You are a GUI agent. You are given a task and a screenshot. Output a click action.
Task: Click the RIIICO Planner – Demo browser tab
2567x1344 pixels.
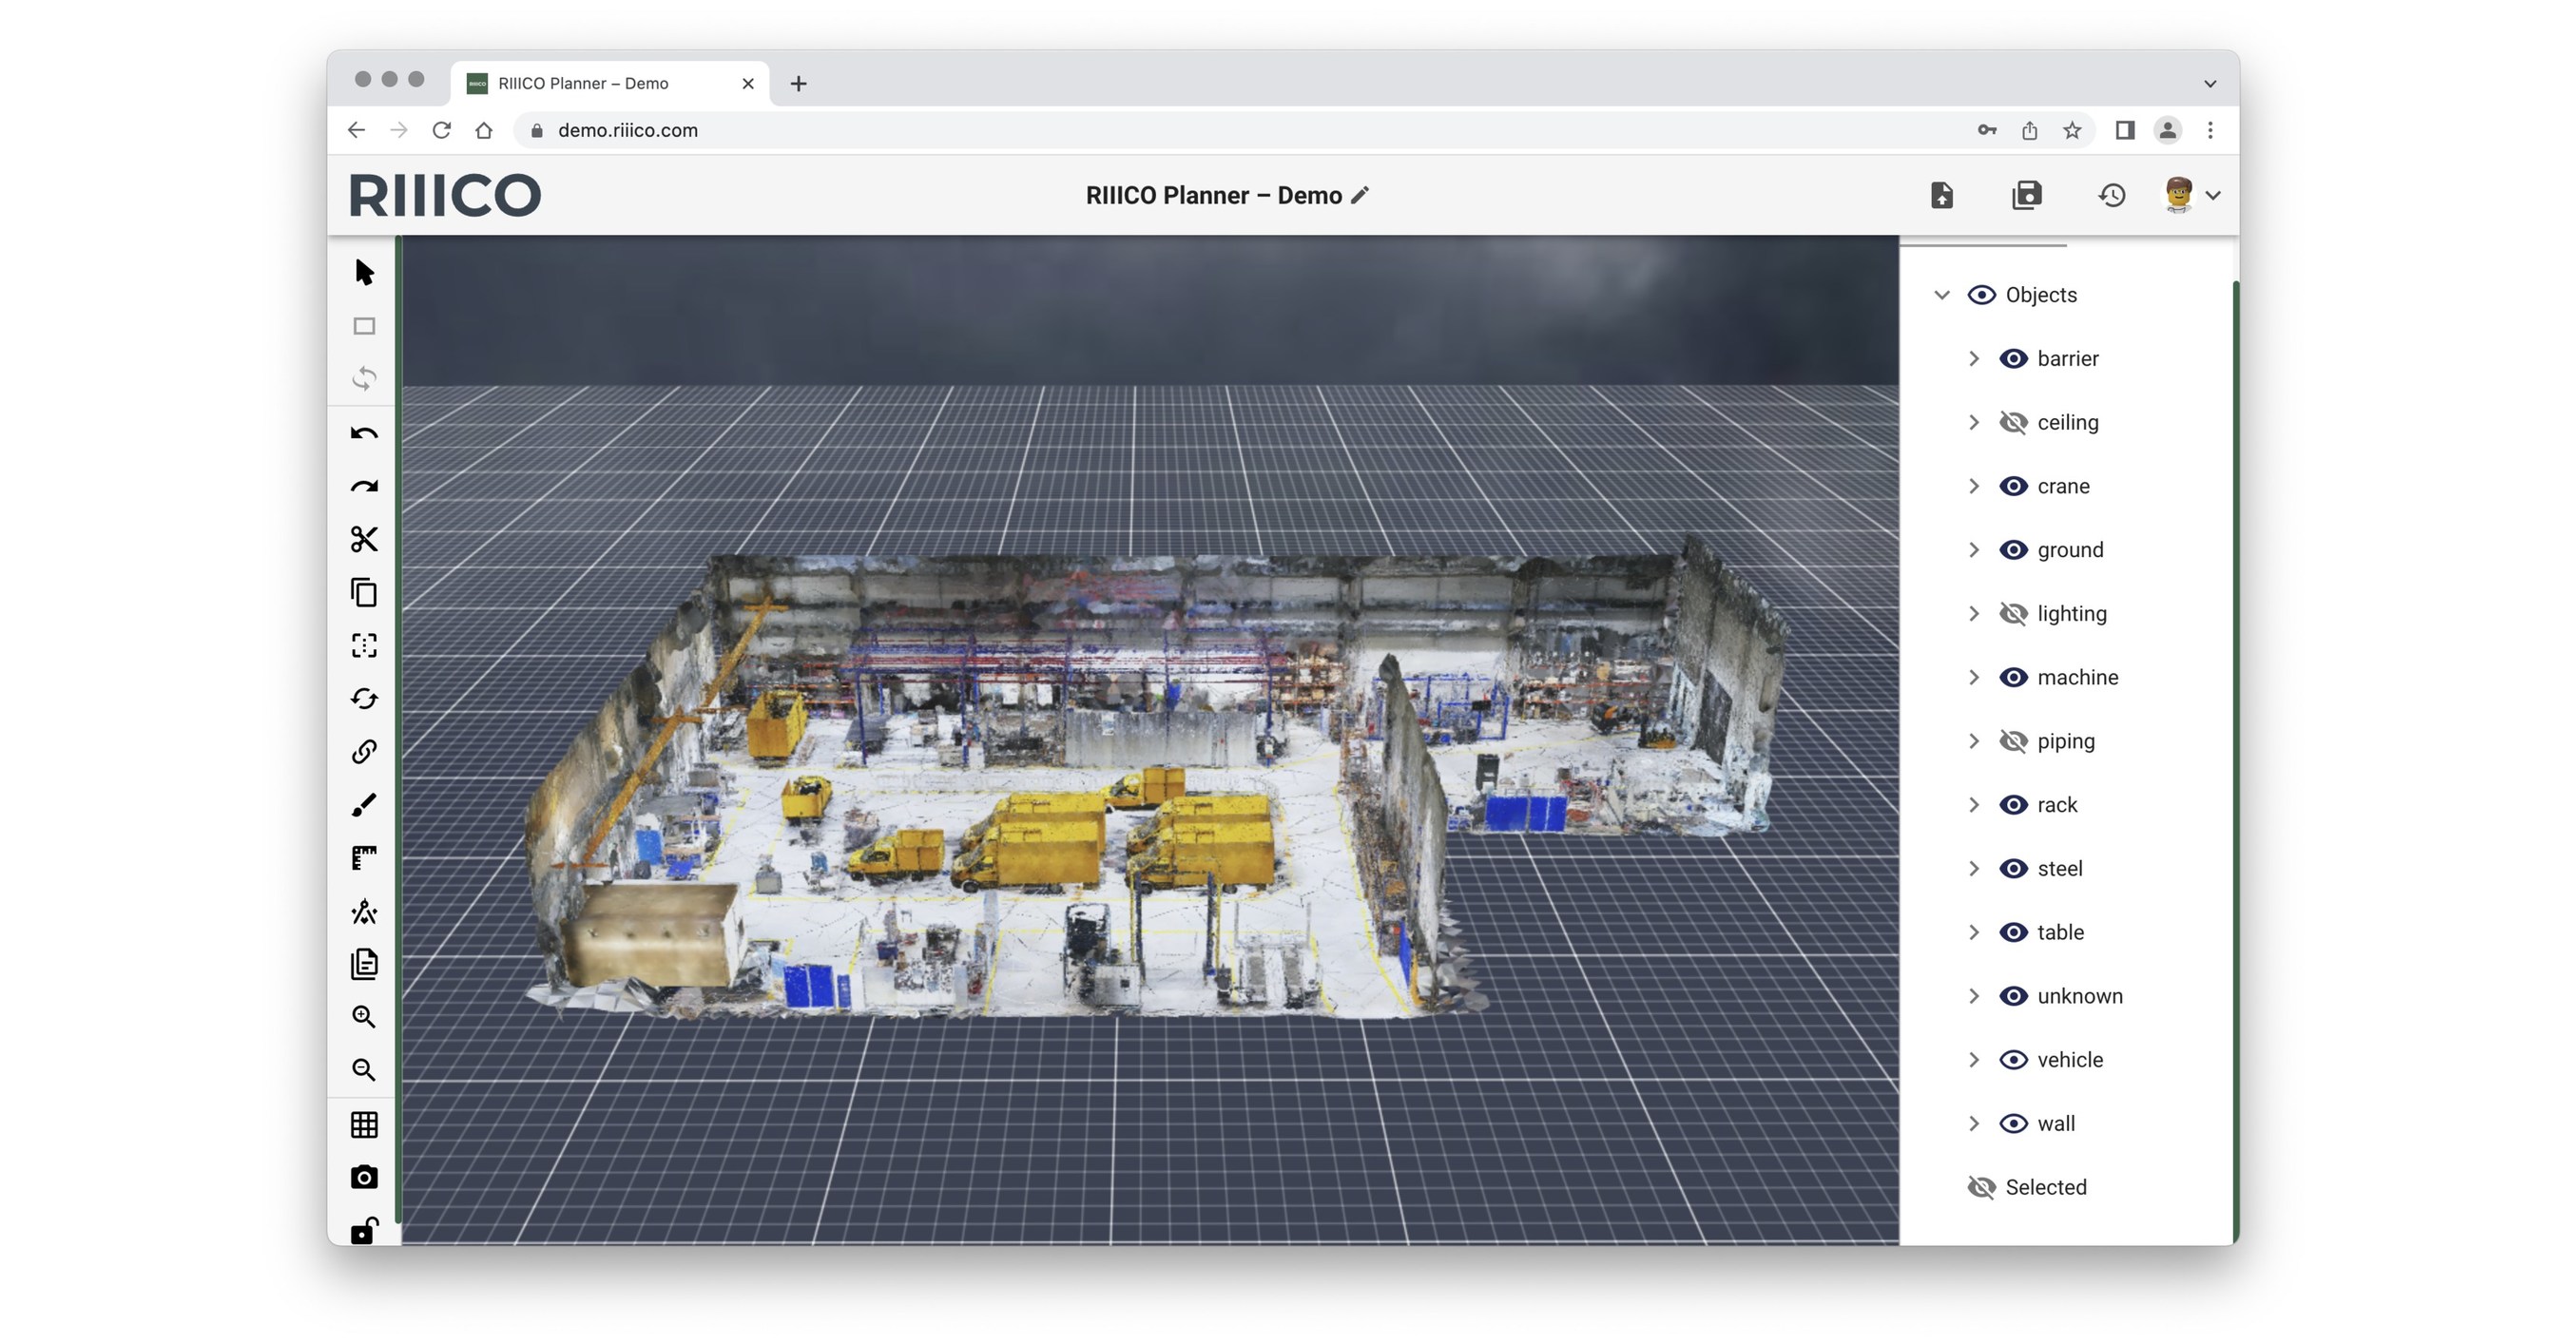(598, 84)
